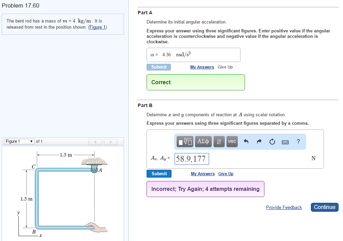The width and height of the screenshot is (343, 241).
Task: Open the Figure 1 selection dropdown
Action: click(x=19, y=141)
